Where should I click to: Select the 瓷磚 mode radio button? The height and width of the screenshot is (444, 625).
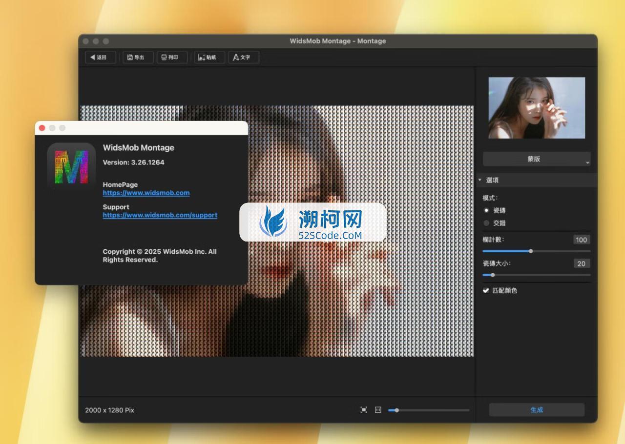[x=486, y=210]
